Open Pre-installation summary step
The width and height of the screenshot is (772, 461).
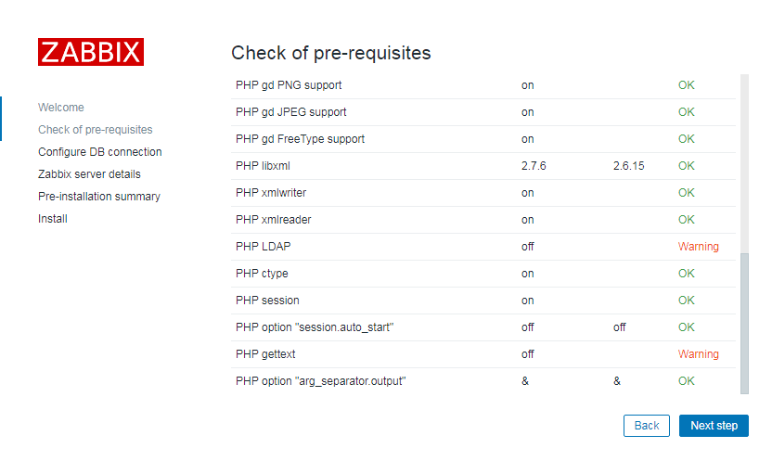(99, 197)
